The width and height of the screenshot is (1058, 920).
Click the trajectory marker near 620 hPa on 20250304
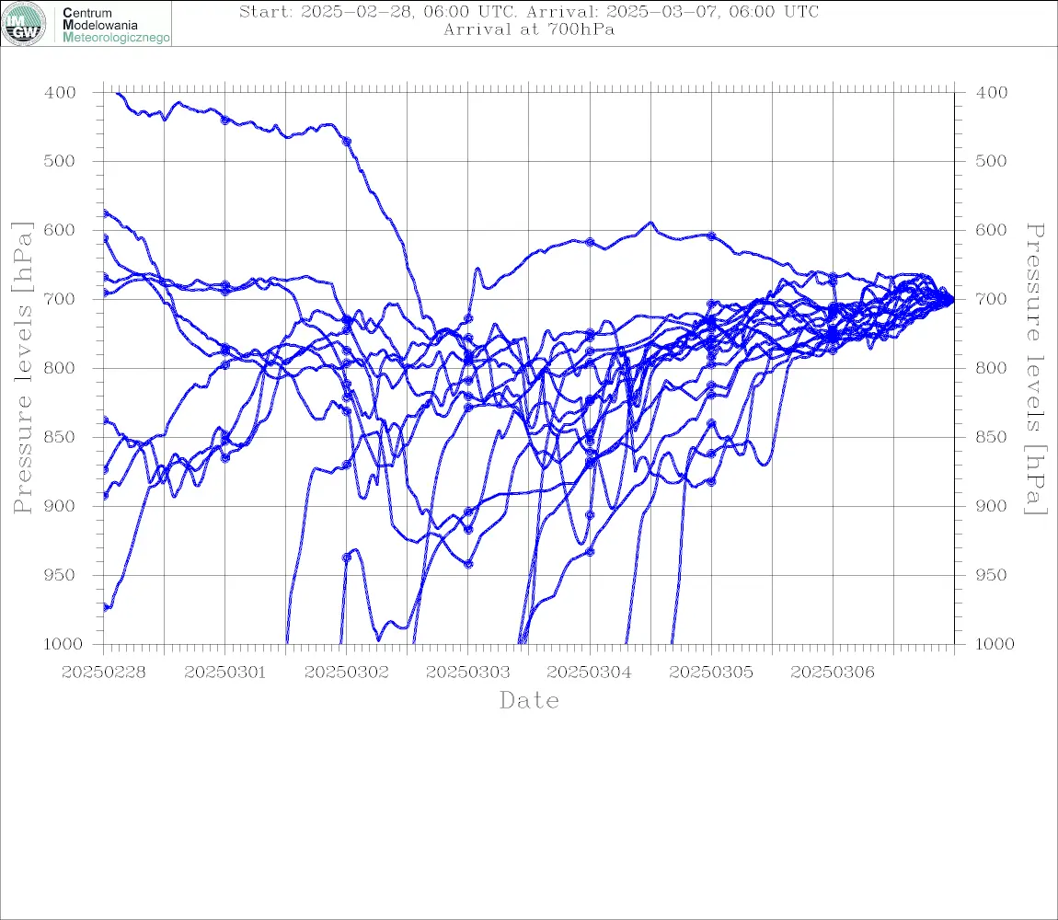590,242
